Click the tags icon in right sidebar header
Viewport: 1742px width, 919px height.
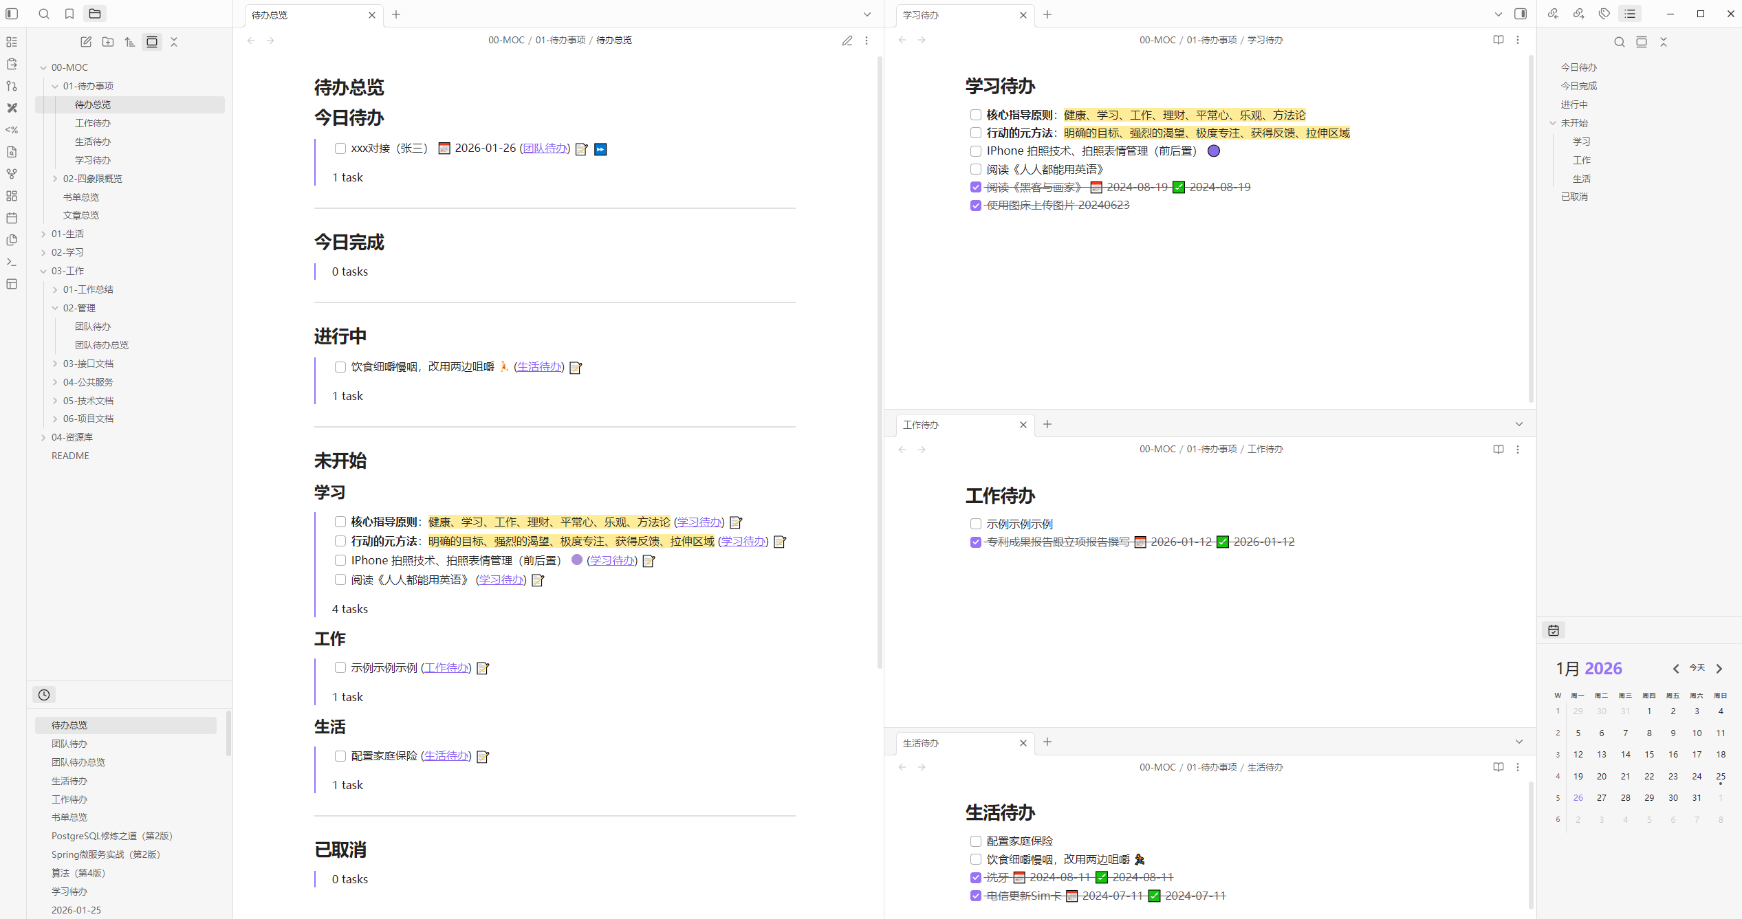(1604, 14)
